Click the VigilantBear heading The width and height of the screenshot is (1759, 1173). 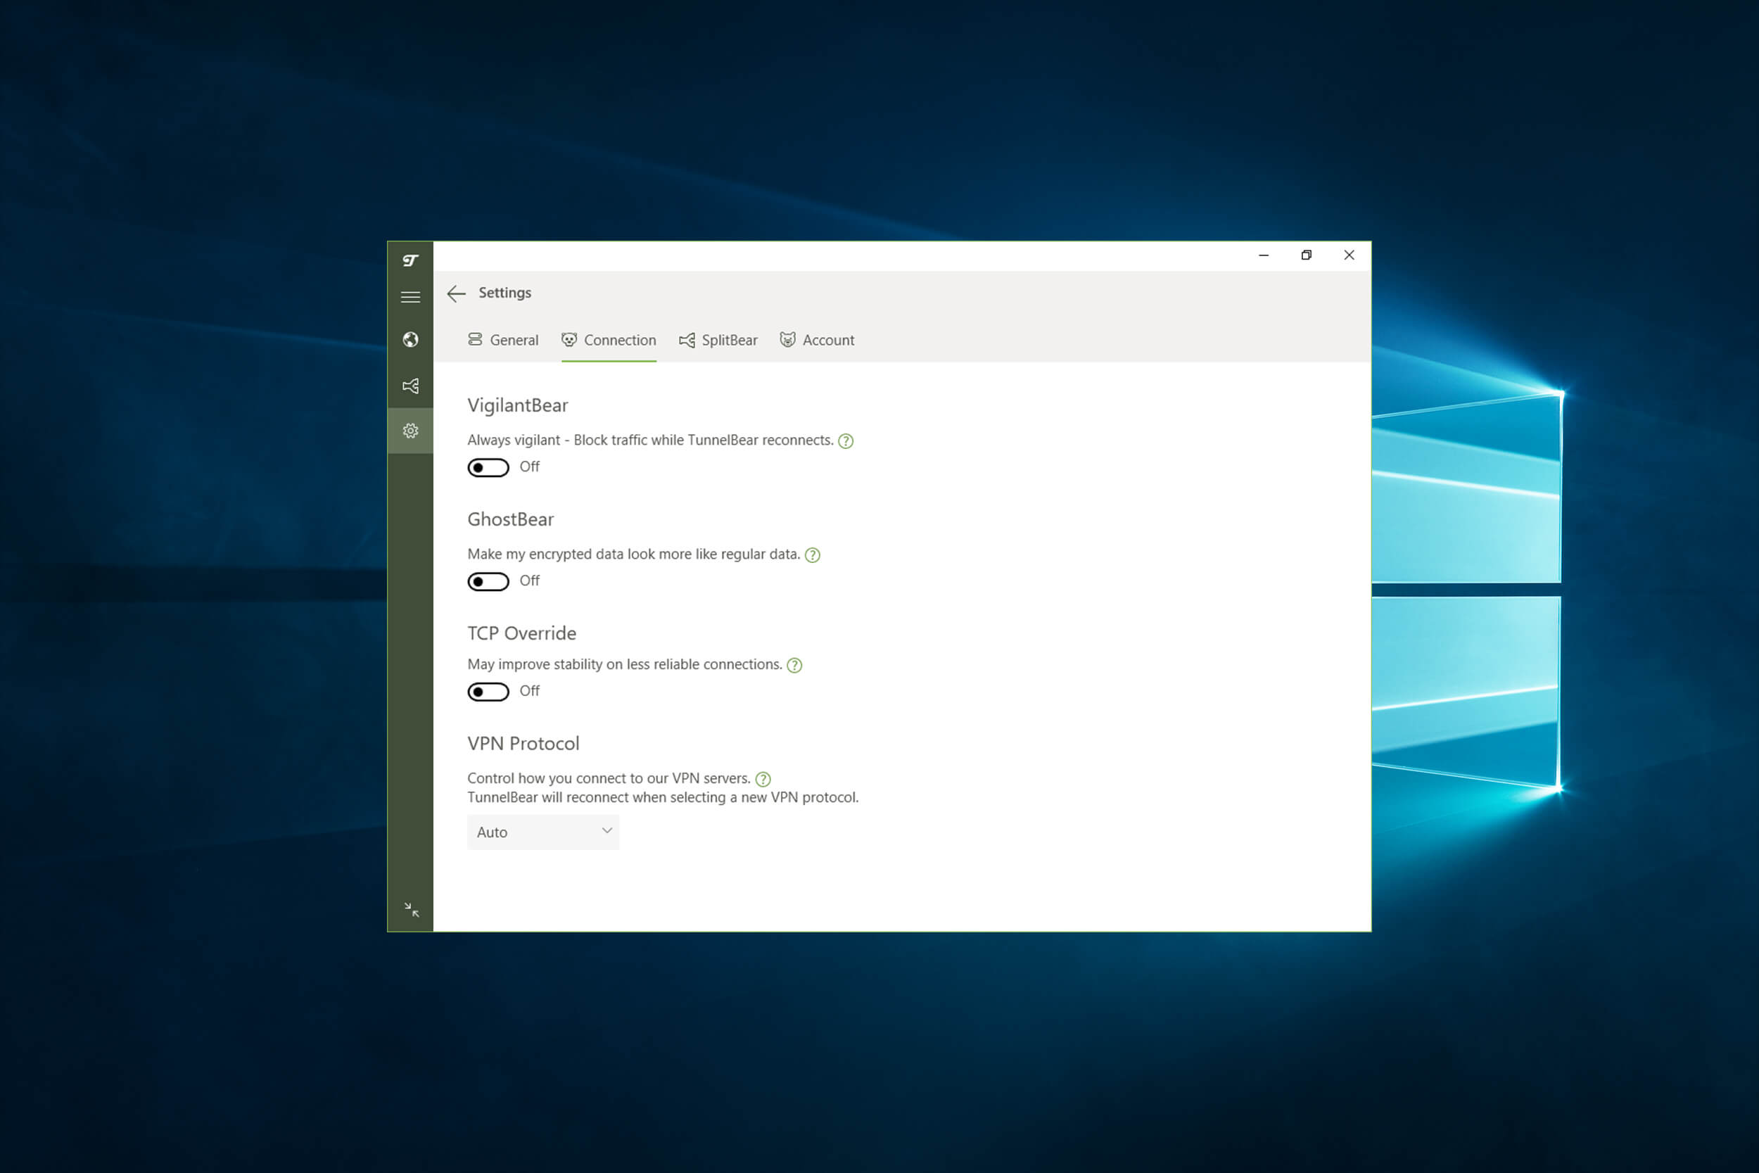click(518, 405)
